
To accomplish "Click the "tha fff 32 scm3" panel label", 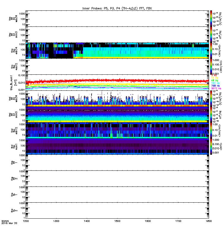I will pos(13,35).
